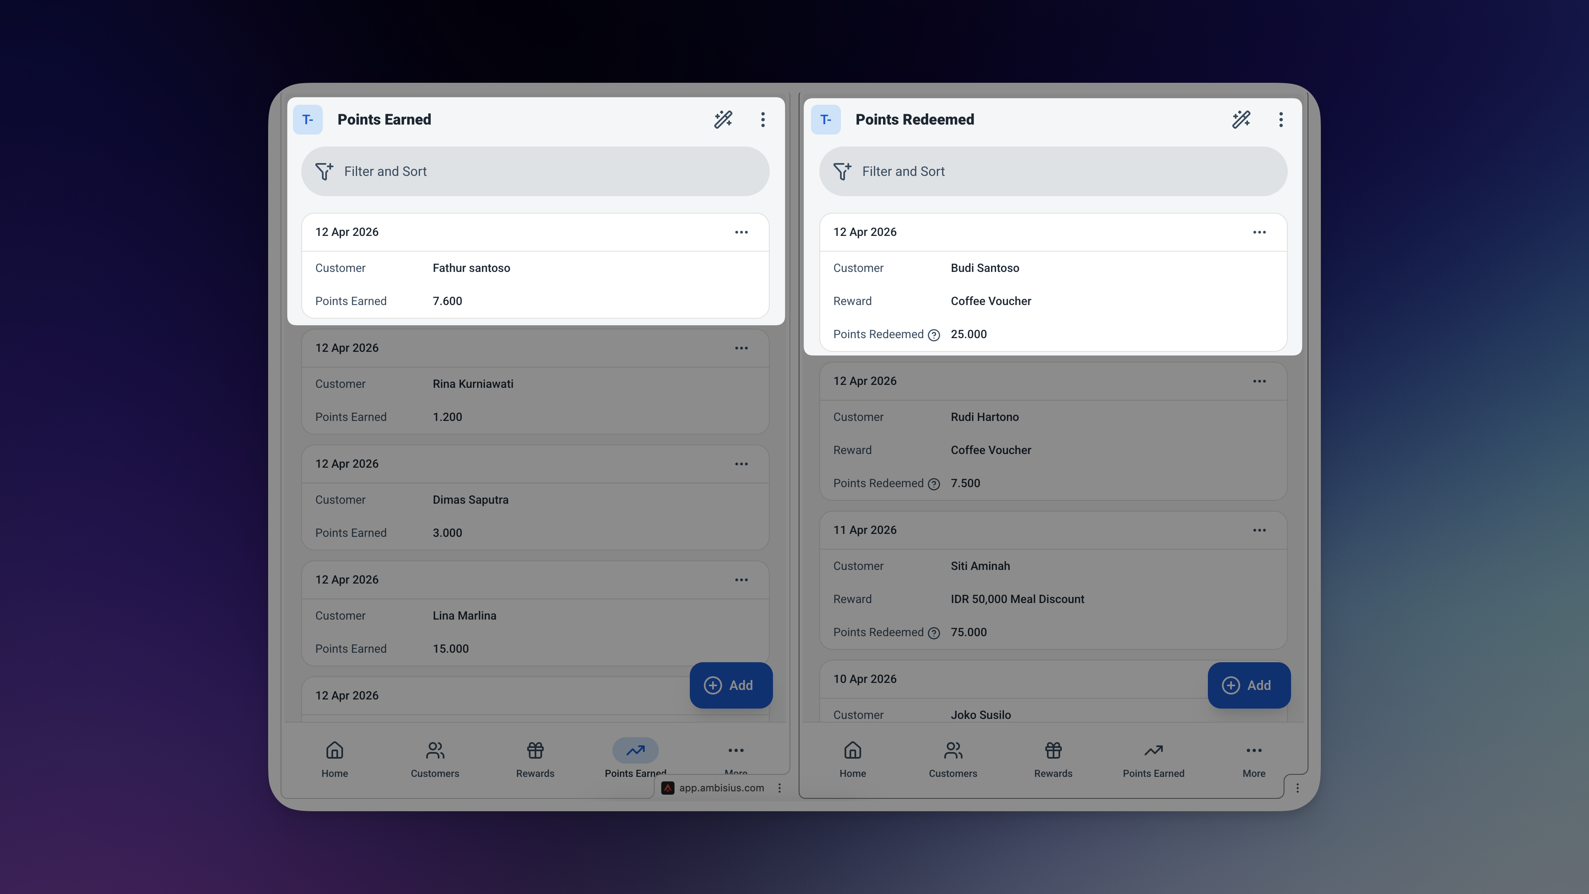
Task: Click Points Redeemed help question mark for Budi Santoso
Action: [x=934, y=335]
